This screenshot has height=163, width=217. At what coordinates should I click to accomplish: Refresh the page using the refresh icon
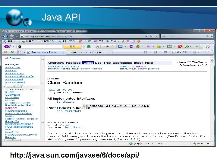pos(151,36)
